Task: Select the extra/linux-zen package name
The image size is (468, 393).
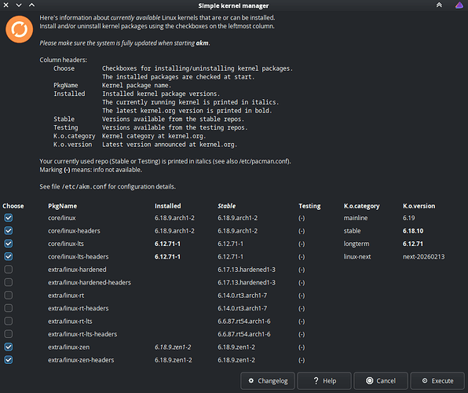Action: pyautogui.click(x=68, y=347)
